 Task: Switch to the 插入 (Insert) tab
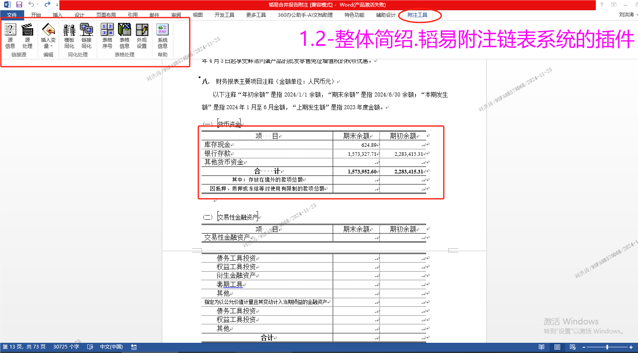click(58, 15)
